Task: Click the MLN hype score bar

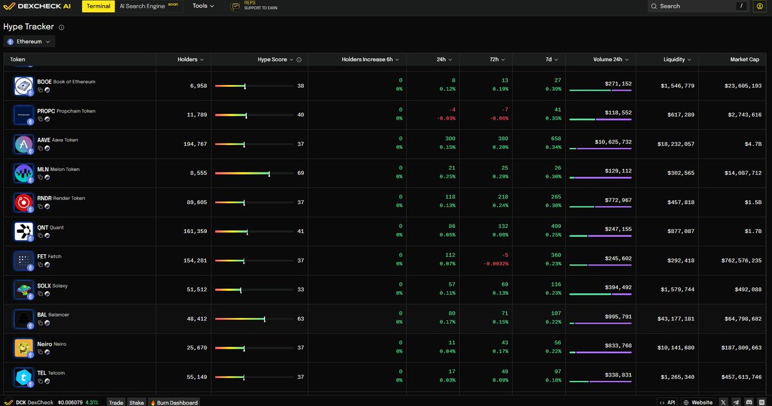Action: pos(253,173)
